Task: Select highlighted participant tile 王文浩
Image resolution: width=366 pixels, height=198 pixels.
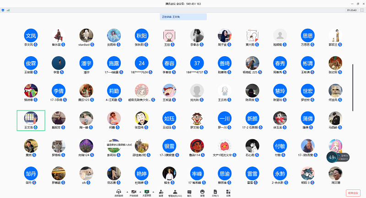Action: (31, 120)
